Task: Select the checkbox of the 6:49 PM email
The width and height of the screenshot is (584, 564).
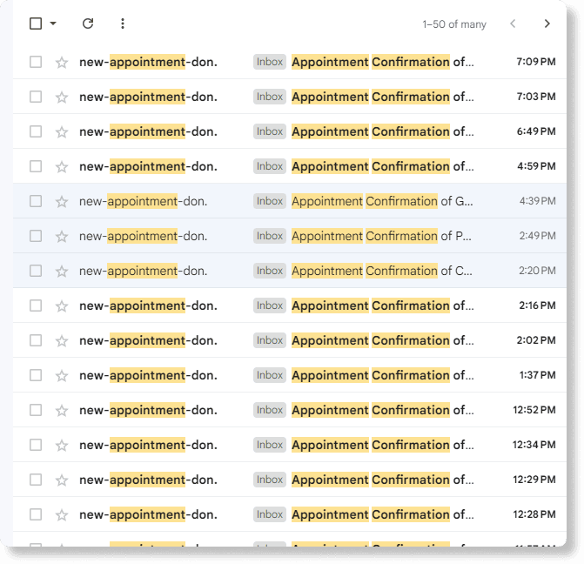Action: tap(36, 131)
